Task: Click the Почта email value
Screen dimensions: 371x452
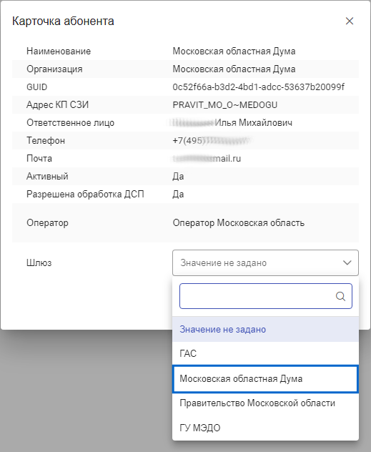Action: tap(207, 158)
